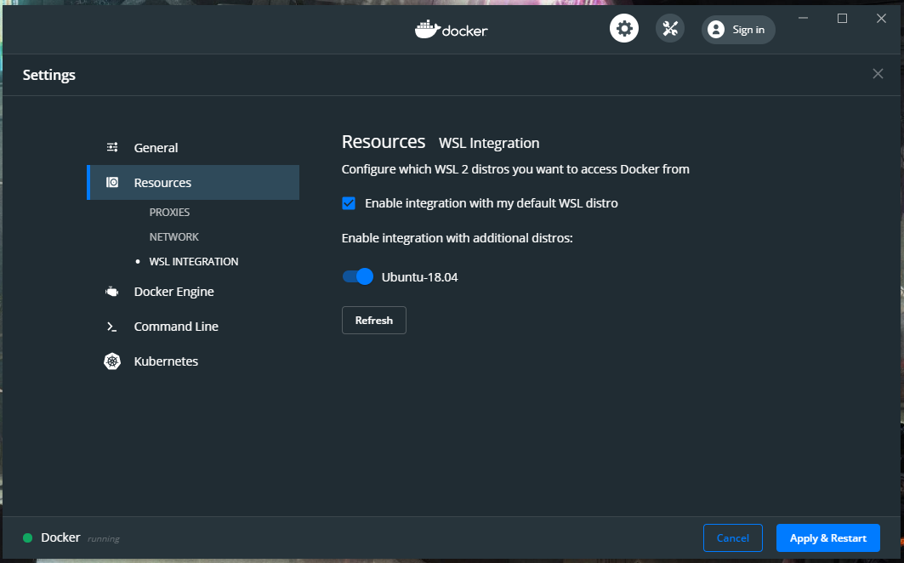Click the 'Configure which WSL 2 distros' description
Screen dimensions: 904x563
coord(515,169)
